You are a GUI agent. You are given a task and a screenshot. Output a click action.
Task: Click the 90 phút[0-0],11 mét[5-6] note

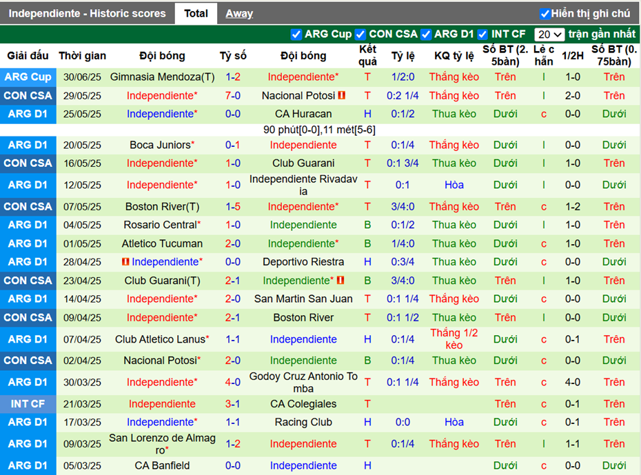319,130
